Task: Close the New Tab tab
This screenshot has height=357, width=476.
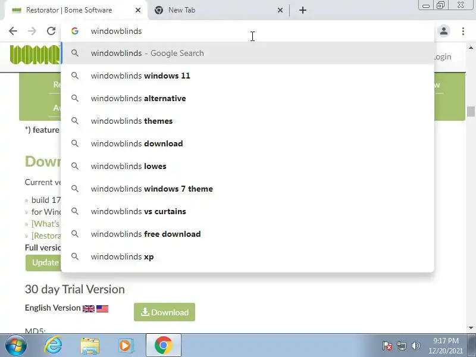Action: [x=280, y=10]
